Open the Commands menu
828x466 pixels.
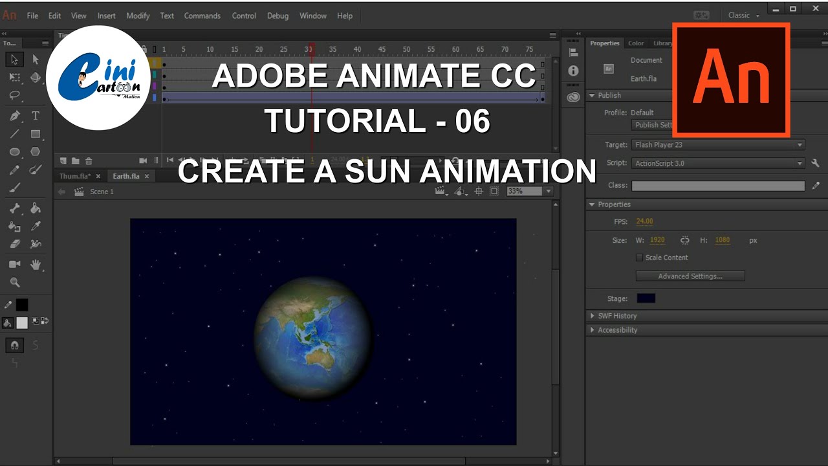[x=202, y=16]
